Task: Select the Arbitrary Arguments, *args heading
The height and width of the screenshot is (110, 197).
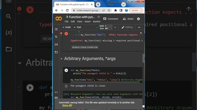Action: click(90, 59)
